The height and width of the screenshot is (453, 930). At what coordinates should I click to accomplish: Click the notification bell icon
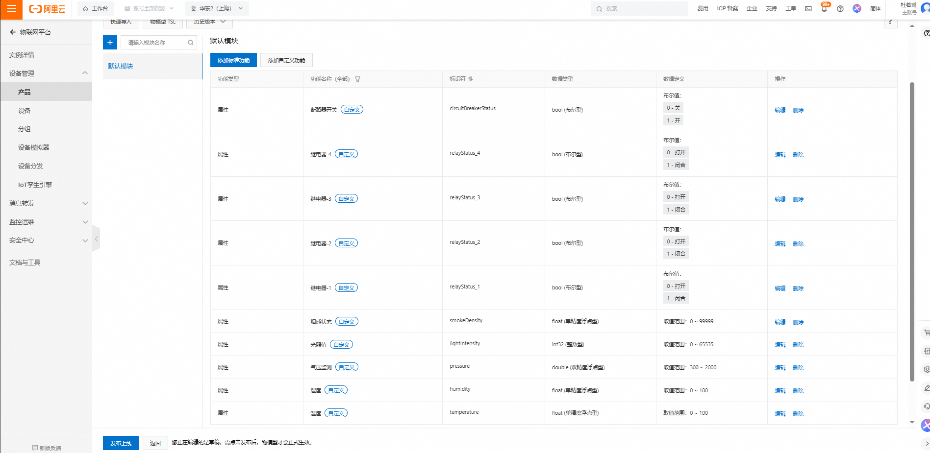coord(824,9)
